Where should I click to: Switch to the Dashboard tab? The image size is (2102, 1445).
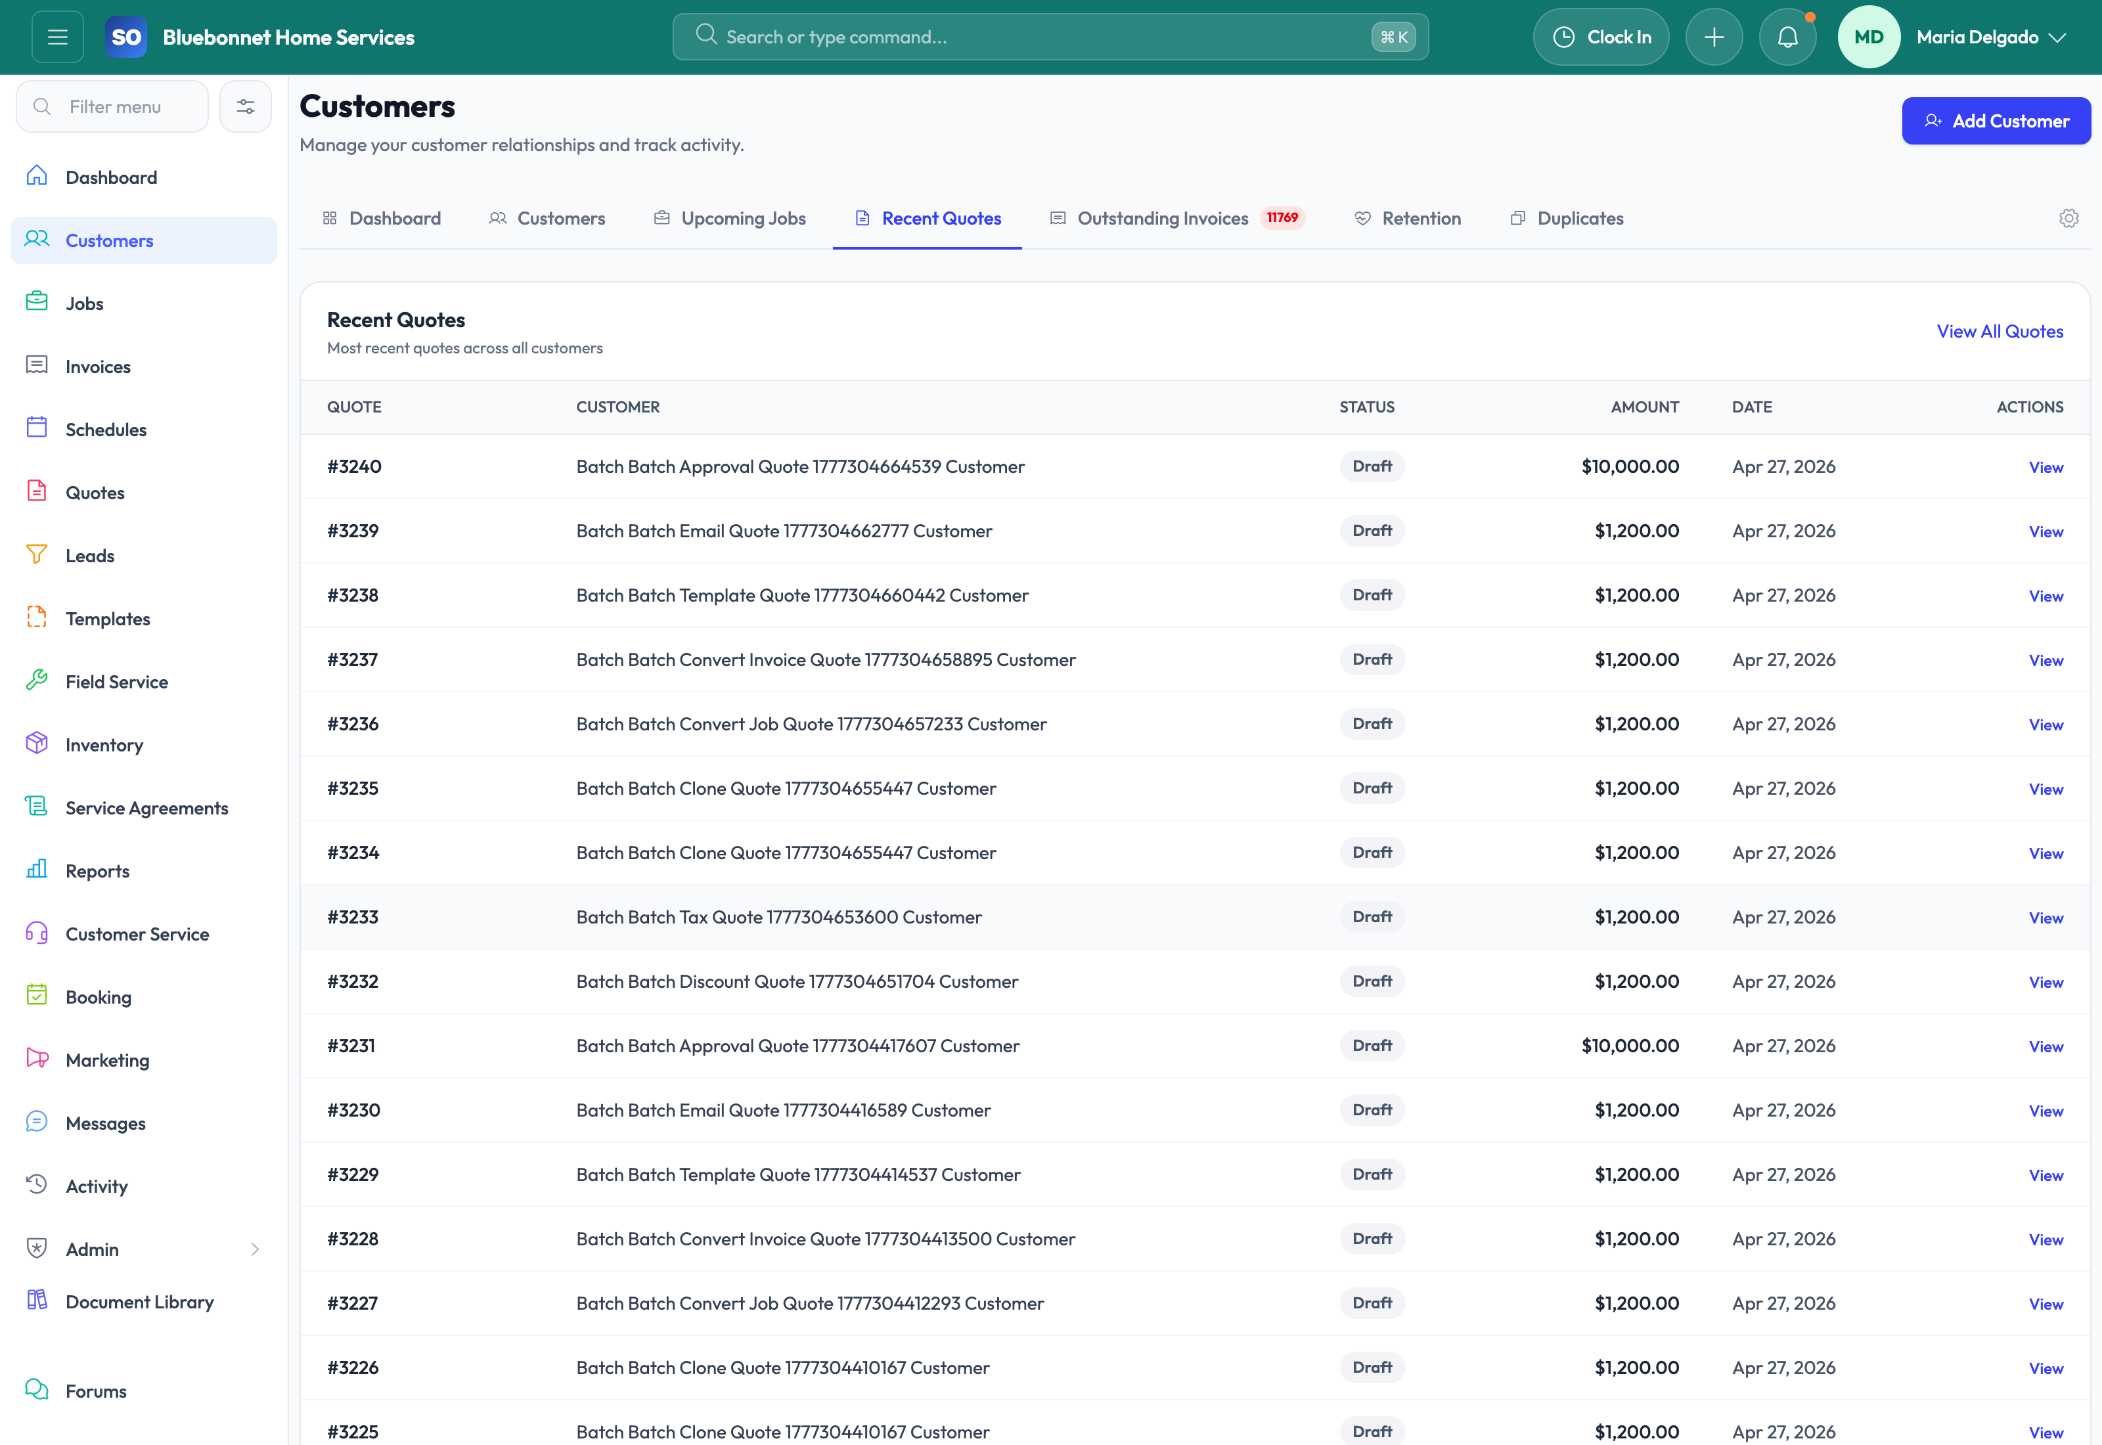pyautogui.click(x=382, y=218)
